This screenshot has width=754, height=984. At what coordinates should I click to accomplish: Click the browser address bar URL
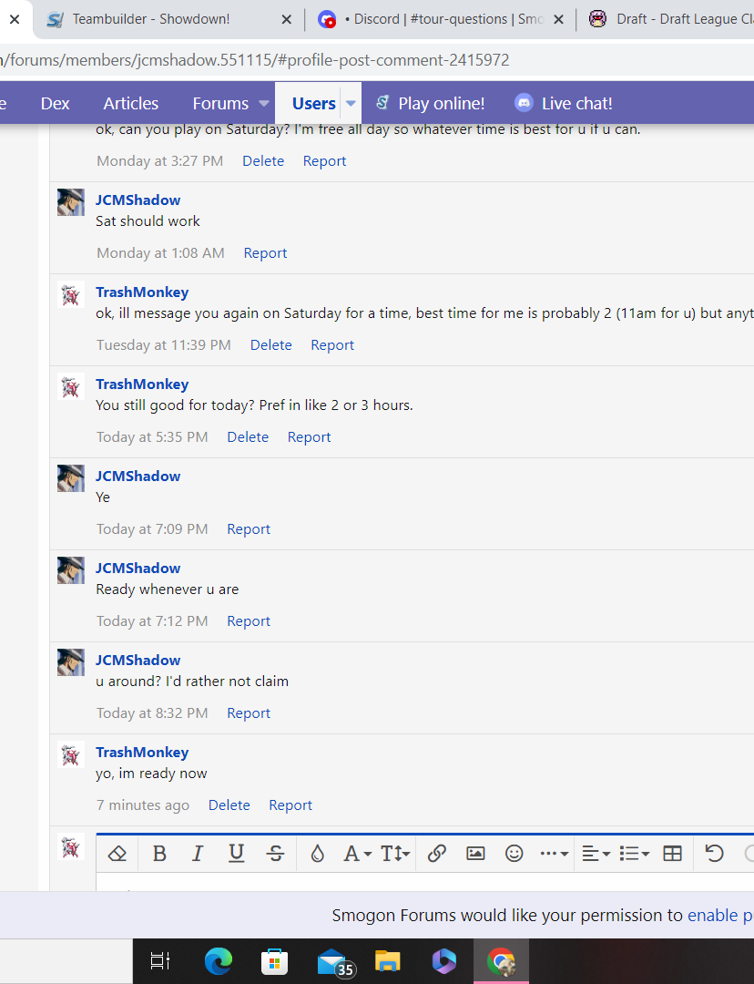tap(255, 60)
